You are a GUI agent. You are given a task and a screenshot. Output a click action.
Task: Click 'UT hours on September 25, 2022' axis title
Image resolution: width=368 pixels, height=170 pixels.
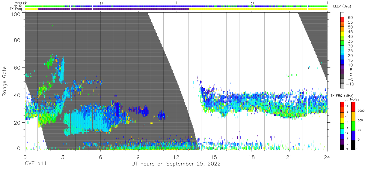176,164
